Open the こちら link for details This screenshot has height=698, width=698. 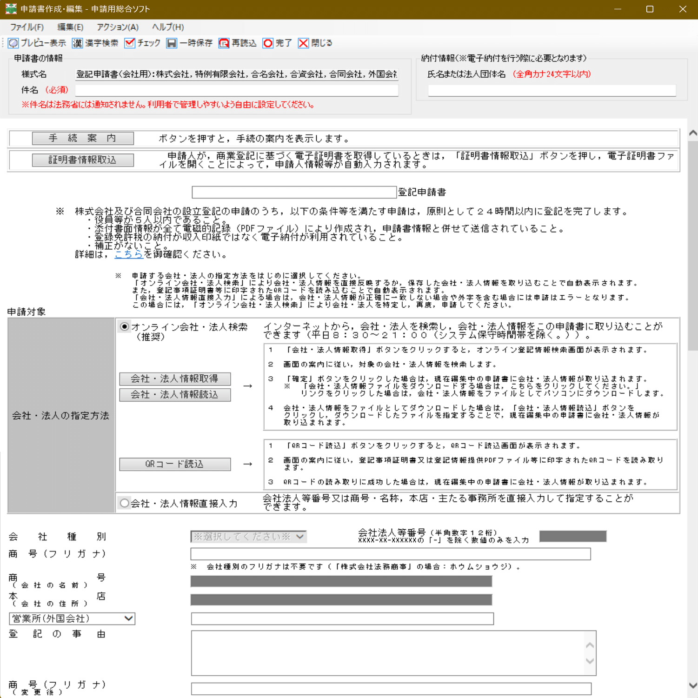pyautogui.click(x=129, y=254)
